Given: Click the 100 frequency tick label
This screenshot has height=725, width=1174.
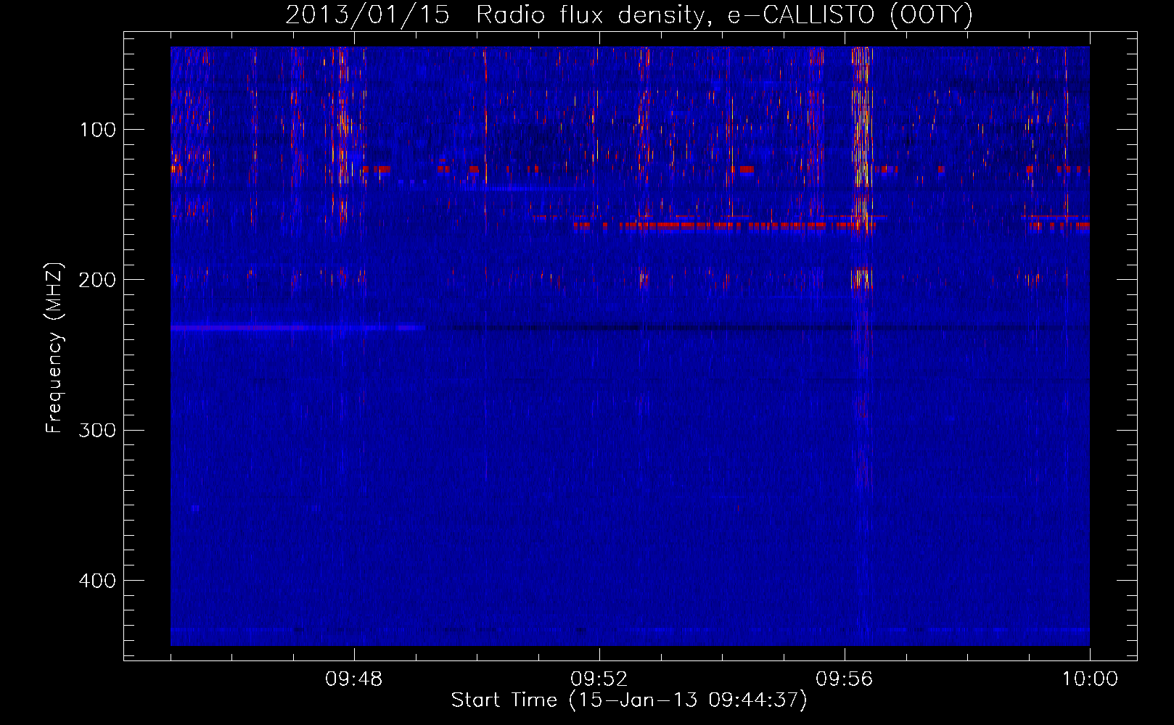Looking at the screenshot, I should pyautogui.click(x=98, y=130).
